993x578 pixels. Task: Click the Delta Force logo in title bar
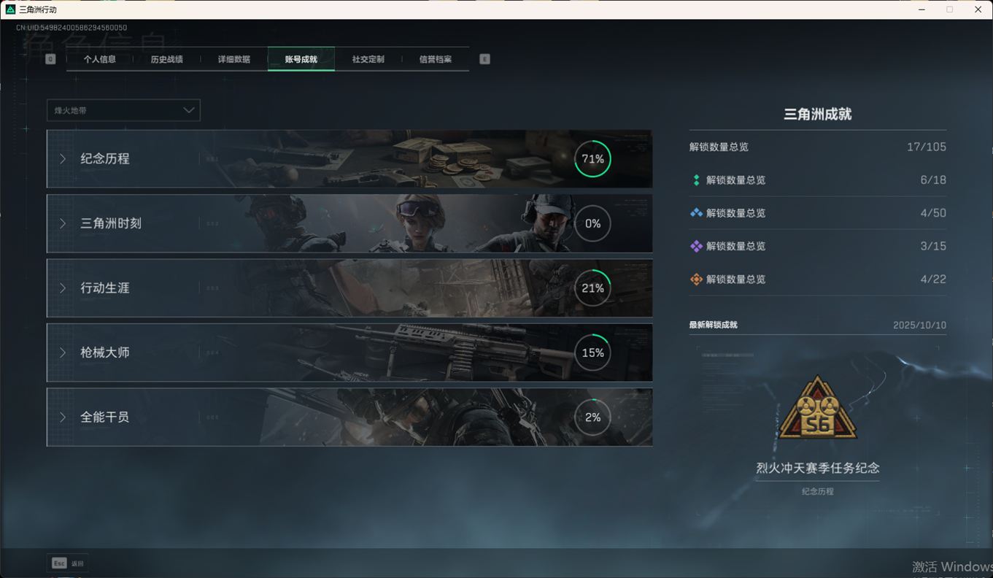coord(10,9)
